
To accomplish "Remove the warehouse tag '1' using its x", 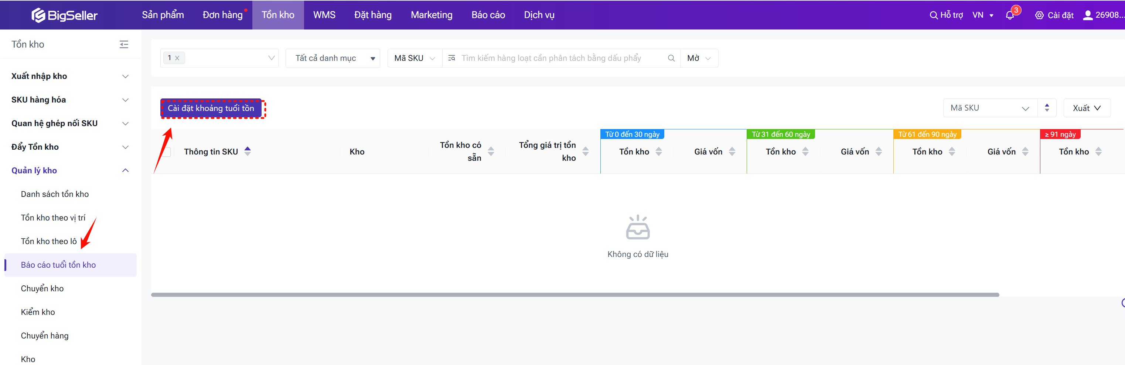I will pos(177,58).
